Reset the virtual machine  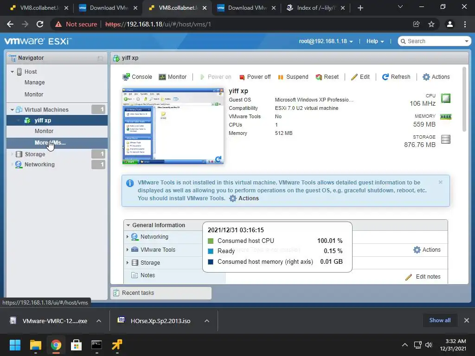click(327, 77)
